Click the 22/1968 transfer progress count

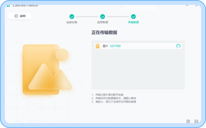coord(115,46)
